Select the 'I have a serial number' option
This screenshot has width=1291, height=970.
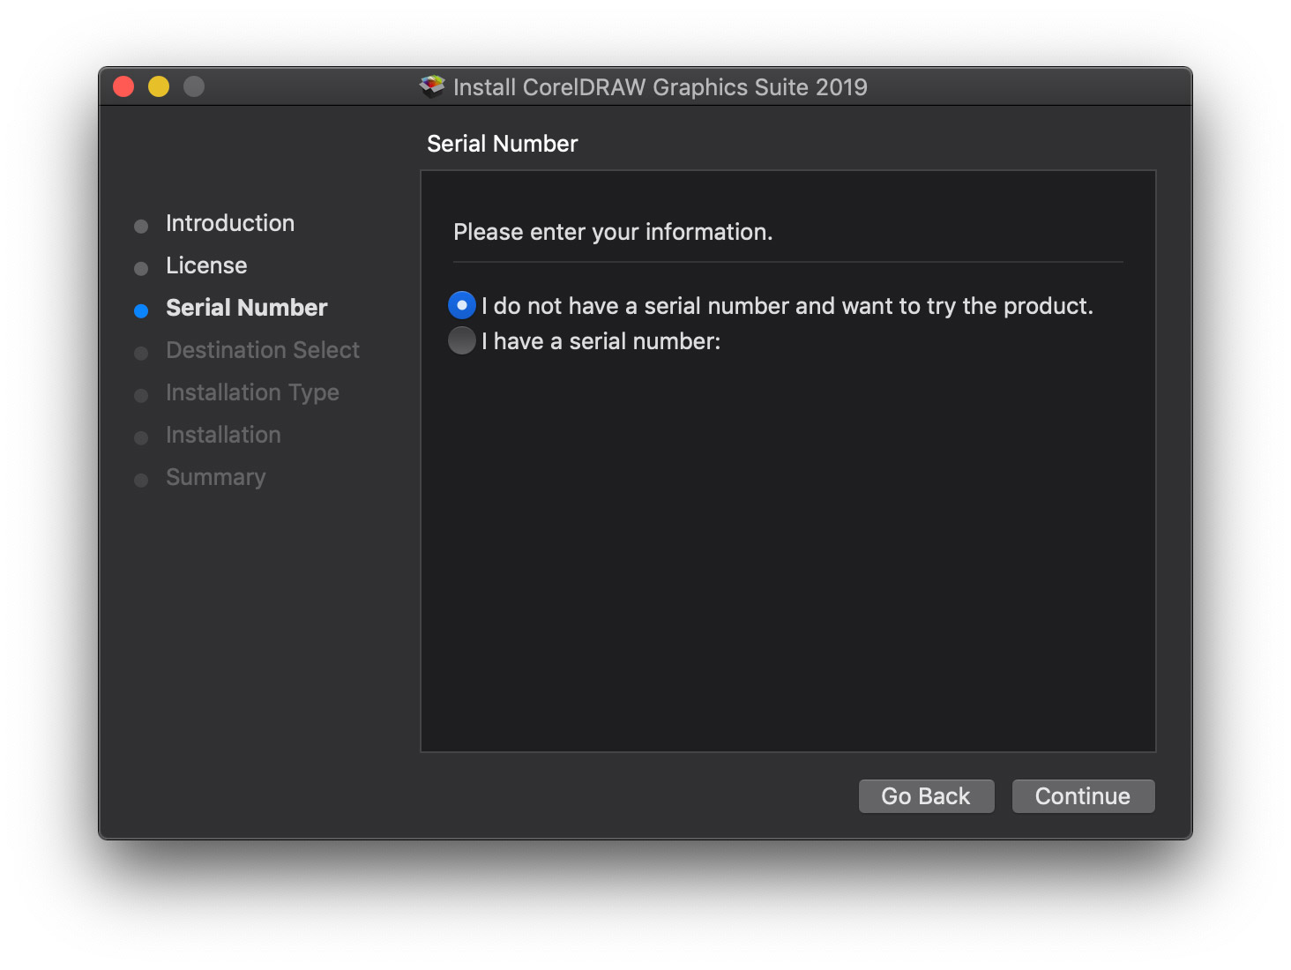461,340
